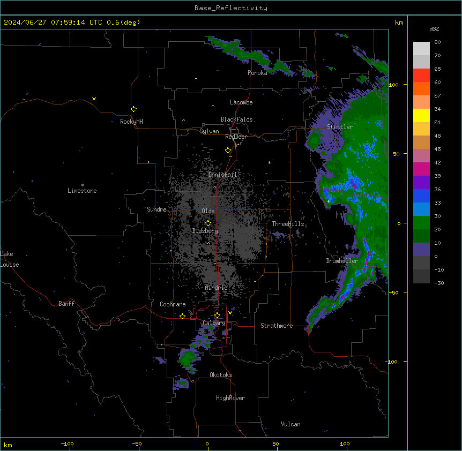Click the white plus marker in the eastern storm
The height and width of the screenshot is (451, 462).
click(x=328, y=201)
